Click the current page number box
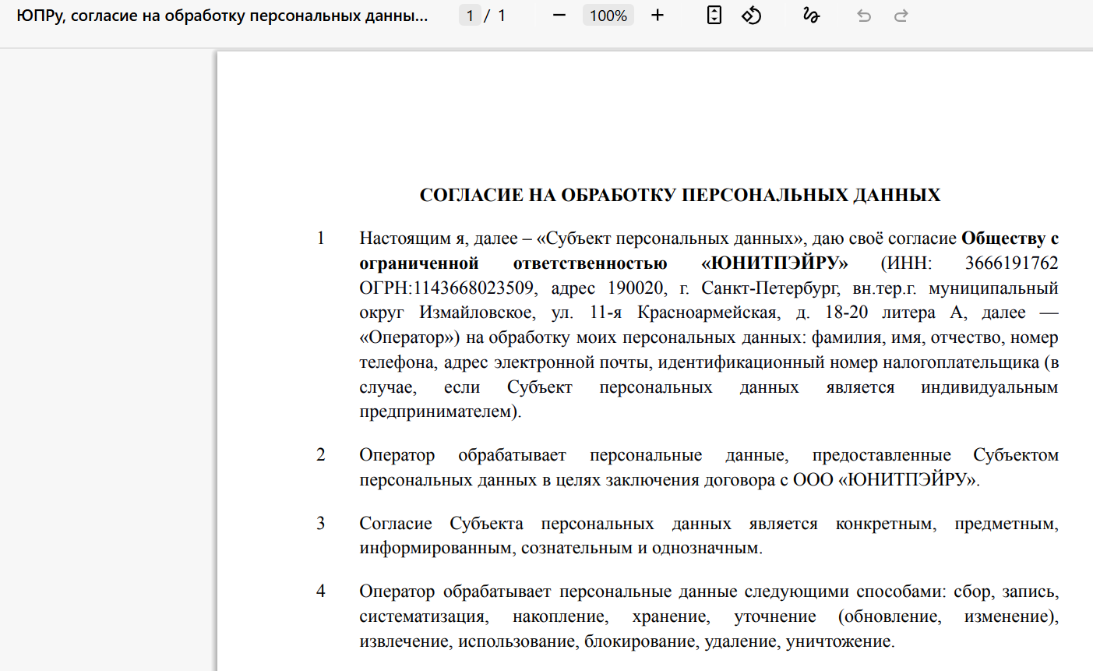 point(470,16)
